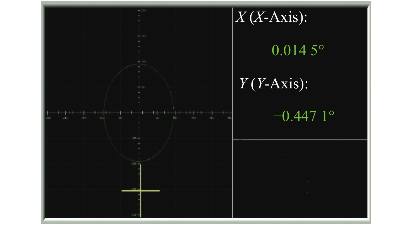This screenshot has height=225, width=412.
Task: Click the top end of the yellow crosshair's vertical line
Action: tap(141, 165)
